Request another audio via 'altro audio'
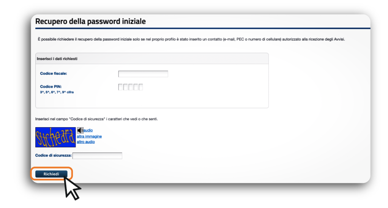388x208 pixels. point(86,142)
